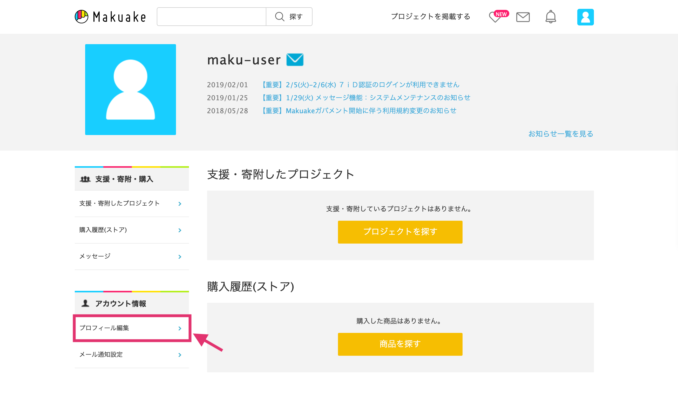The image size is (678, 403).
Task: Click the magnifier search icon
Action: (x=280, y=17)
